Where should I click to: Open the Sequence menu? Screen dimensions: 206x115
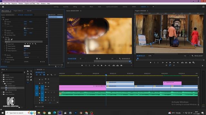[x=14, y=4]
